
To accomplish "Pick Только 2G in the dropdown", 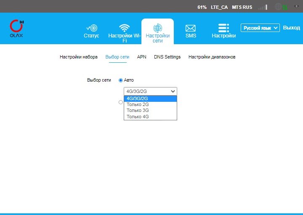I will pyautogui.click(x=138, y=104).
